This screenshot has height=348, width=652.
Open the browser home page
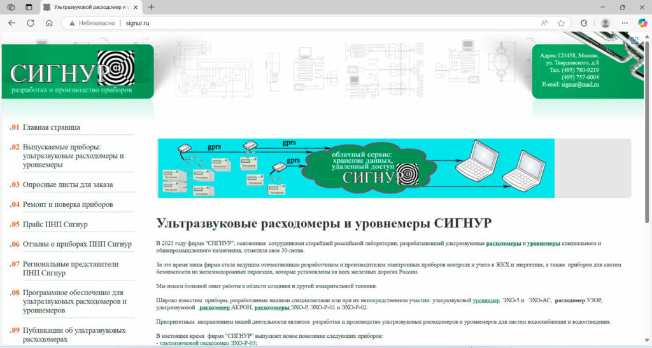[x=49, y=24]
